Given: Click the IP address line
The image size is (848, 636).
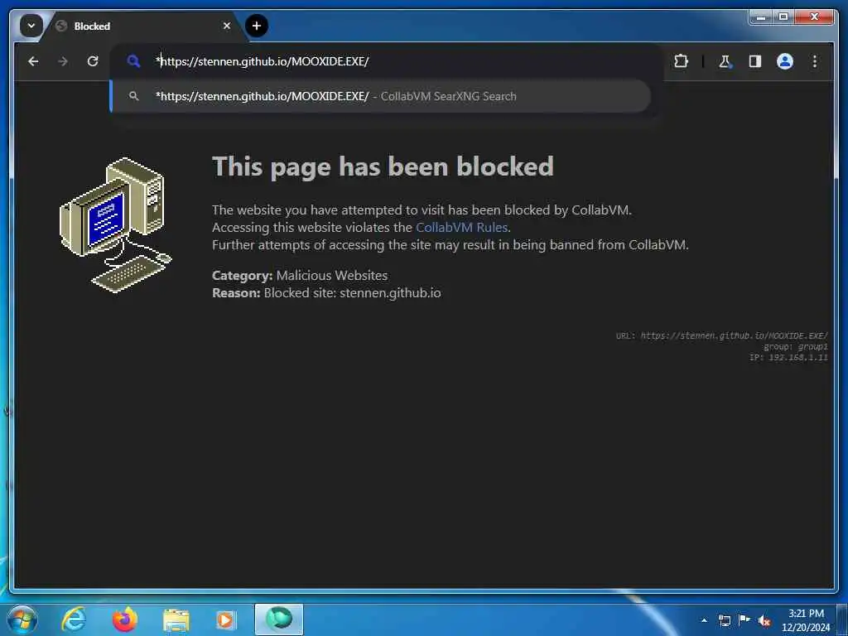Looking at the screenshot, I should click(788, 358).
